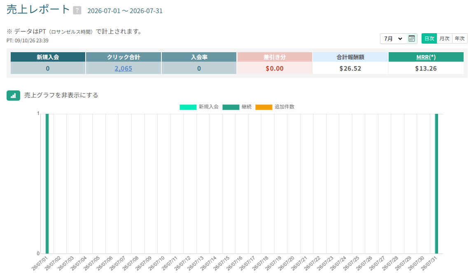471x279 pixels.
Task: Click the 新規入会 column header
Action: 48,57
